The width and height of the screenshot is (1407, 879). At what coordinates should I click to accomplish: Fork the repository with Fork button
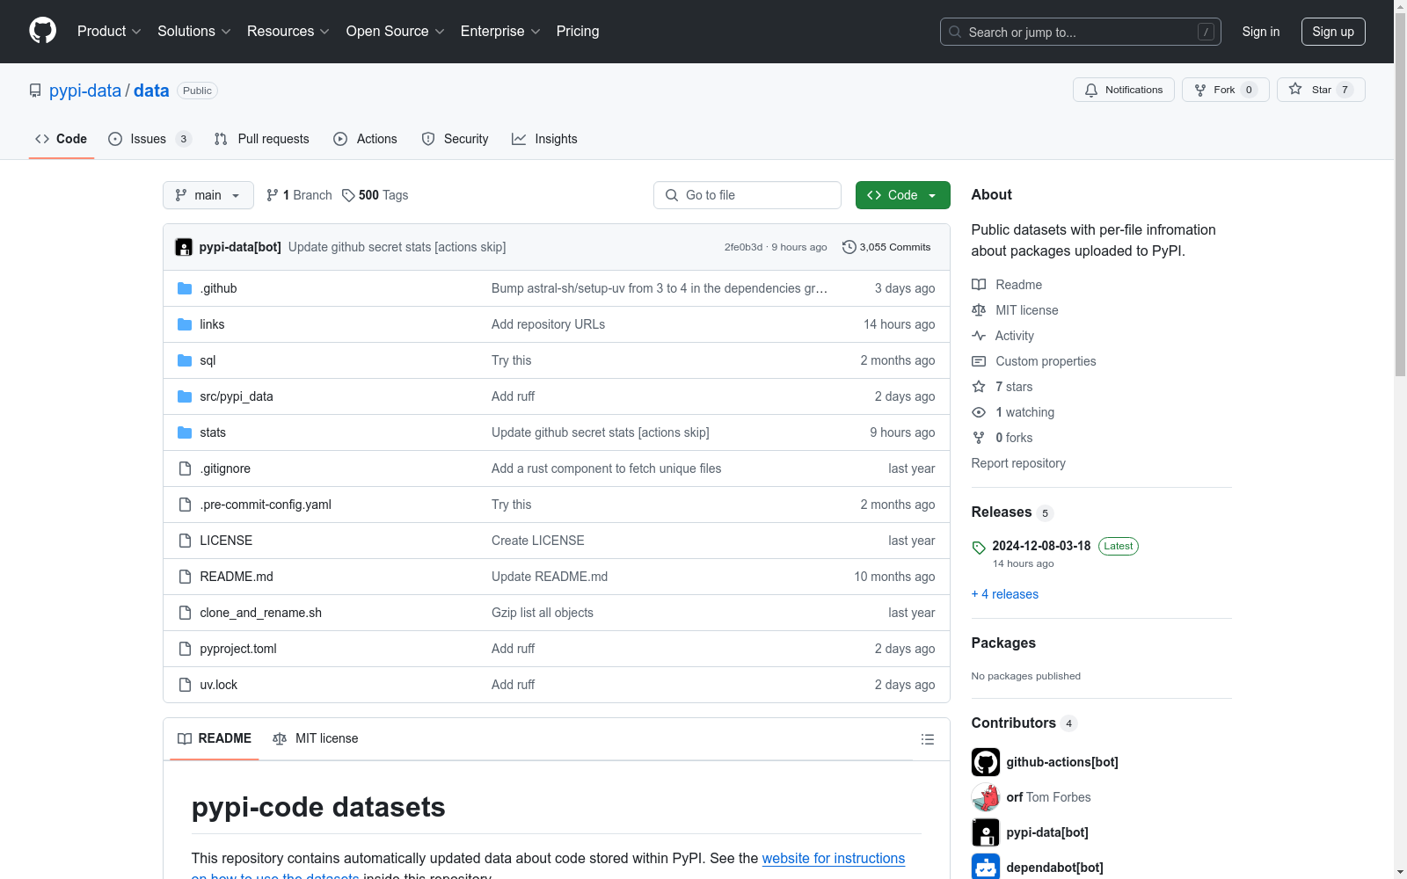tap(1226, 90)
